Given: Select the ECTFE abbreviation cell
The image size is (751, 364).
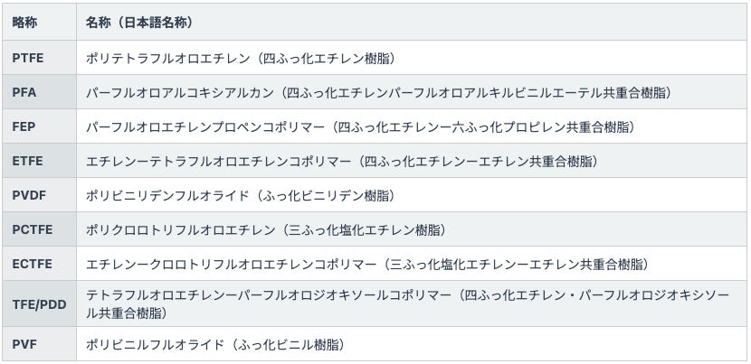Looking at the screenshot, I should point(33,264).
